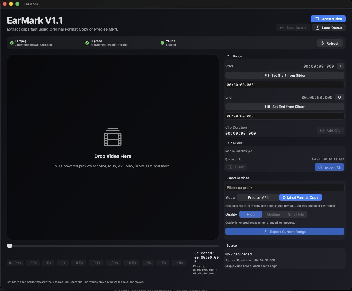Click FFprobe green check status icon
The image size is (352, 291).
point(87,43)
